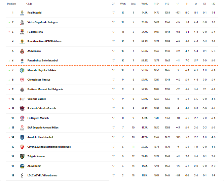224x181 pixels.
Task: Click the GP column header
Action: [x=113, y=4]
